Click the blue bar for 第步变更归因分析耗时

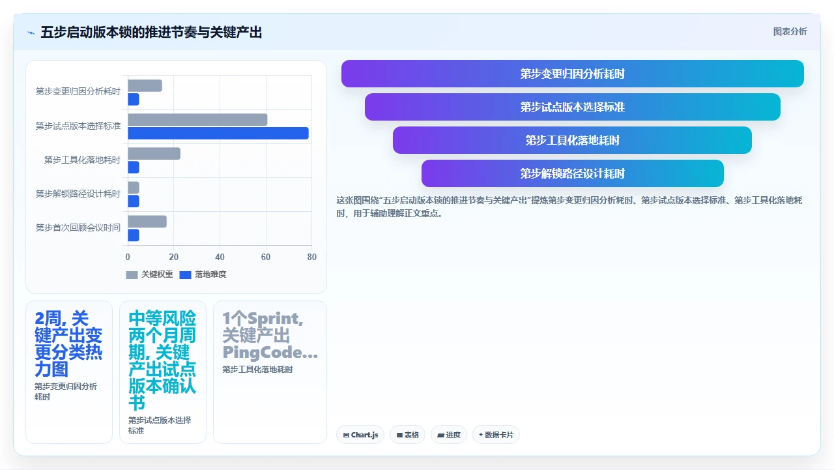point(134,99)
